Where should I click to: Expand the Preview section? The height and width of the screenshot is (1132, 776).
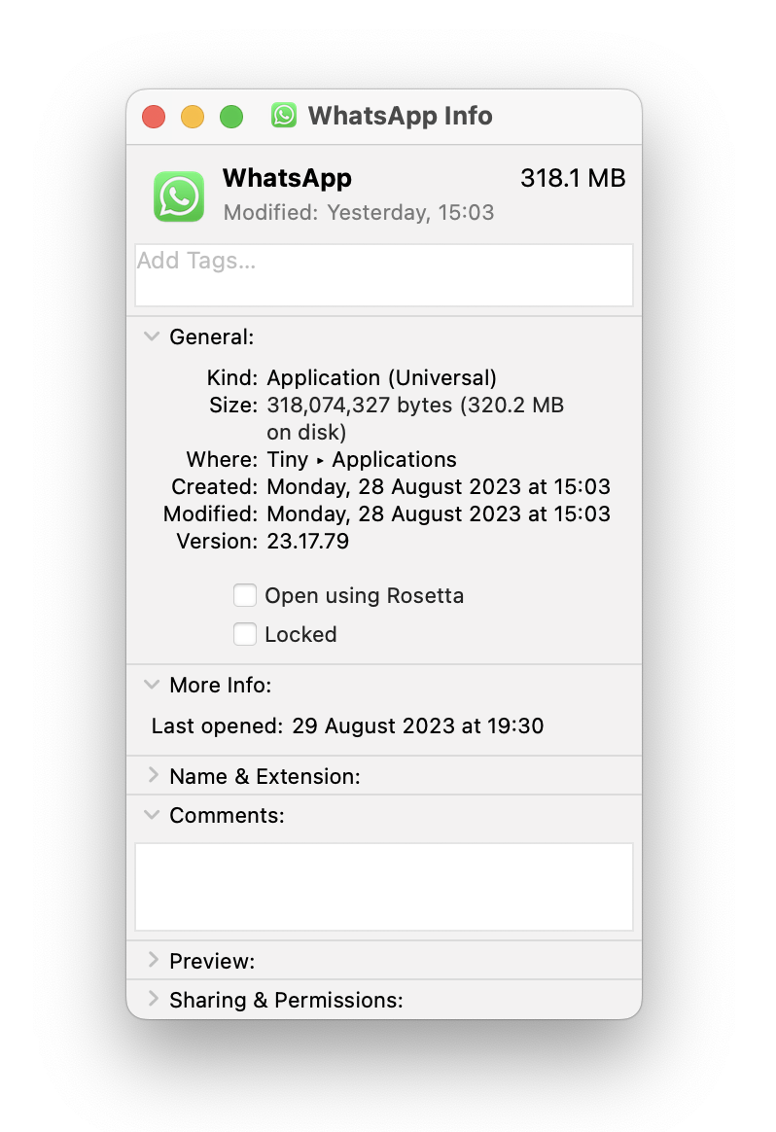point(153,960)
